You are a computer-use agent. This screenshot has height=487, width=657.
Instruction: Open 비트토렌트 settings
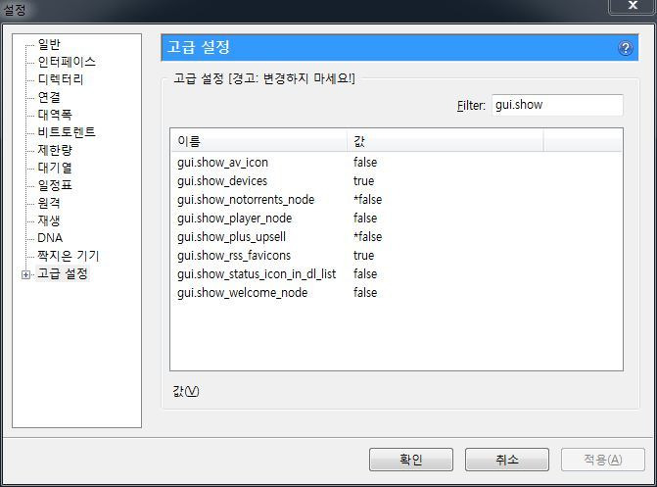pos(67,131)
